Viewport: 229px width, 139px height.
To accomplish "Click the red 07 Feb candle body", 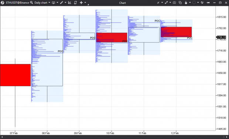I will [16, 75].
